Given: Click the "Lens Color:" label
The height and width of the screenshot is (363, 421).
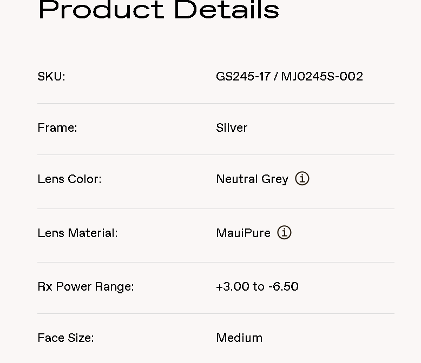Looking at the screenshot, I should [x=69, y=179].
